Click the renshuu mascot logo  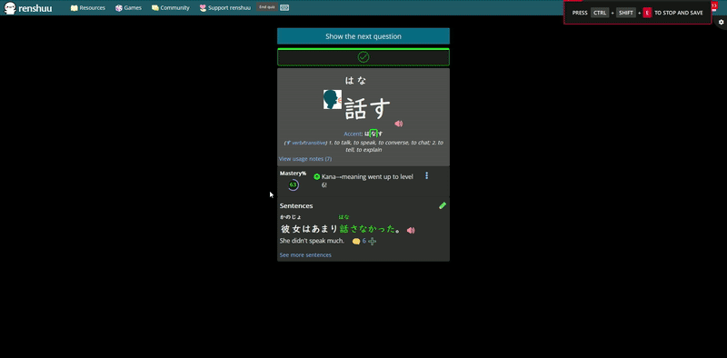tap(10, 8)
